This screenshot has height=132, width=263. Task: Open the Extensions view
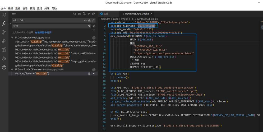click(4, 50)
